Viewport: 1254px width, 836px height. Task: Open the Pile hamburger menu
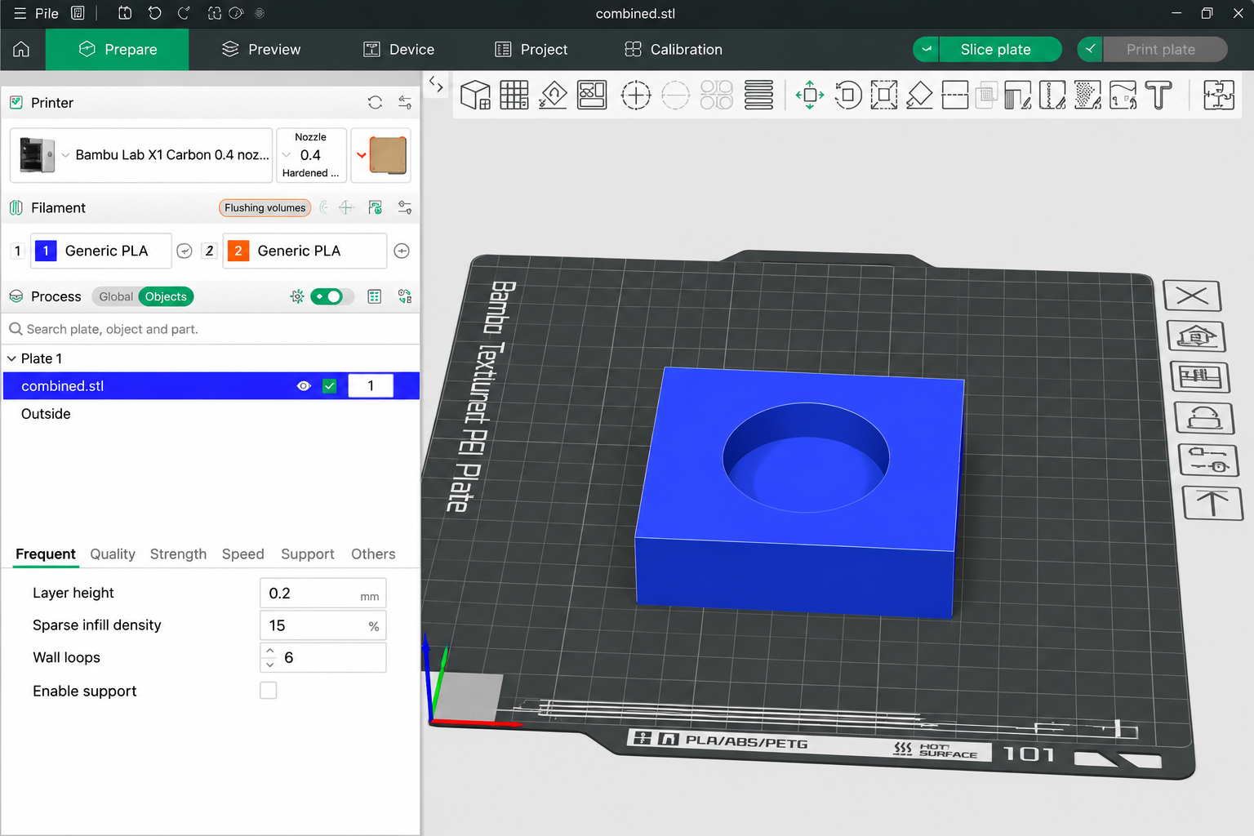point(20,13)
